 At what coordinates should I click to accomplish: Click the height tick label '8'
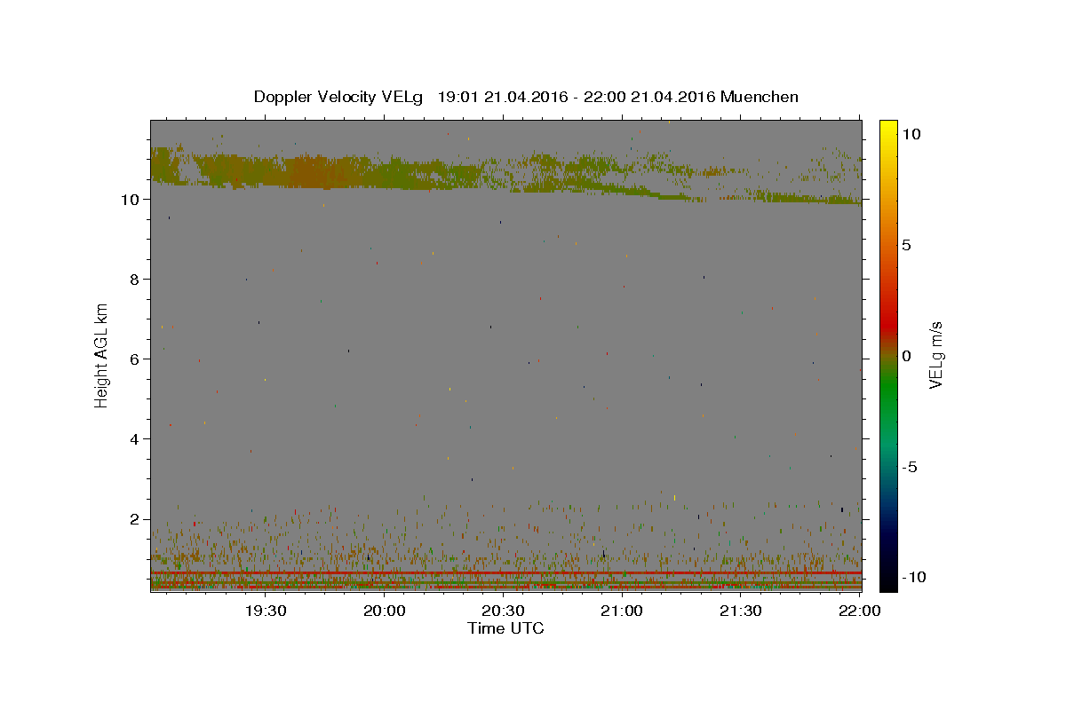(x=135, y=279)
